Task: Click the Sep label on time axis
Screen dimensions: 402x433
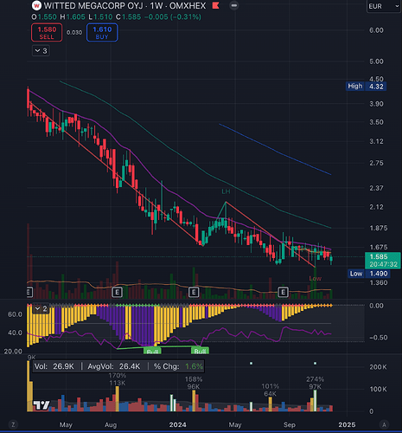Action: coord(290,425)
